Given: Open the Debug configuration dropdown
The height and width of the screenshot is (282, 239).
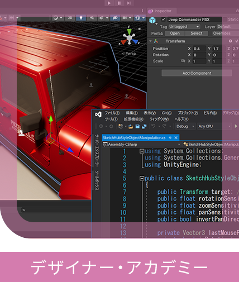Looking at the screenshot, I should pyautogui.click(x=185, y=126).
